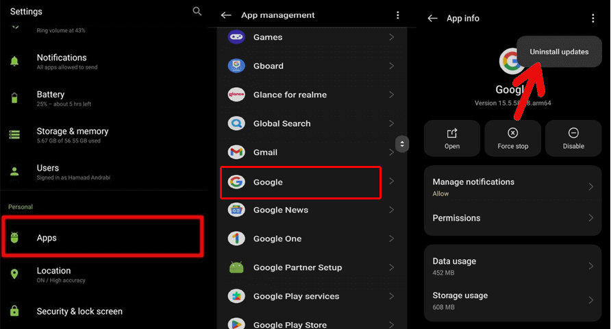Tap the Google One app icon
Screen dimensions: 611x329
[x=236, y=239]
